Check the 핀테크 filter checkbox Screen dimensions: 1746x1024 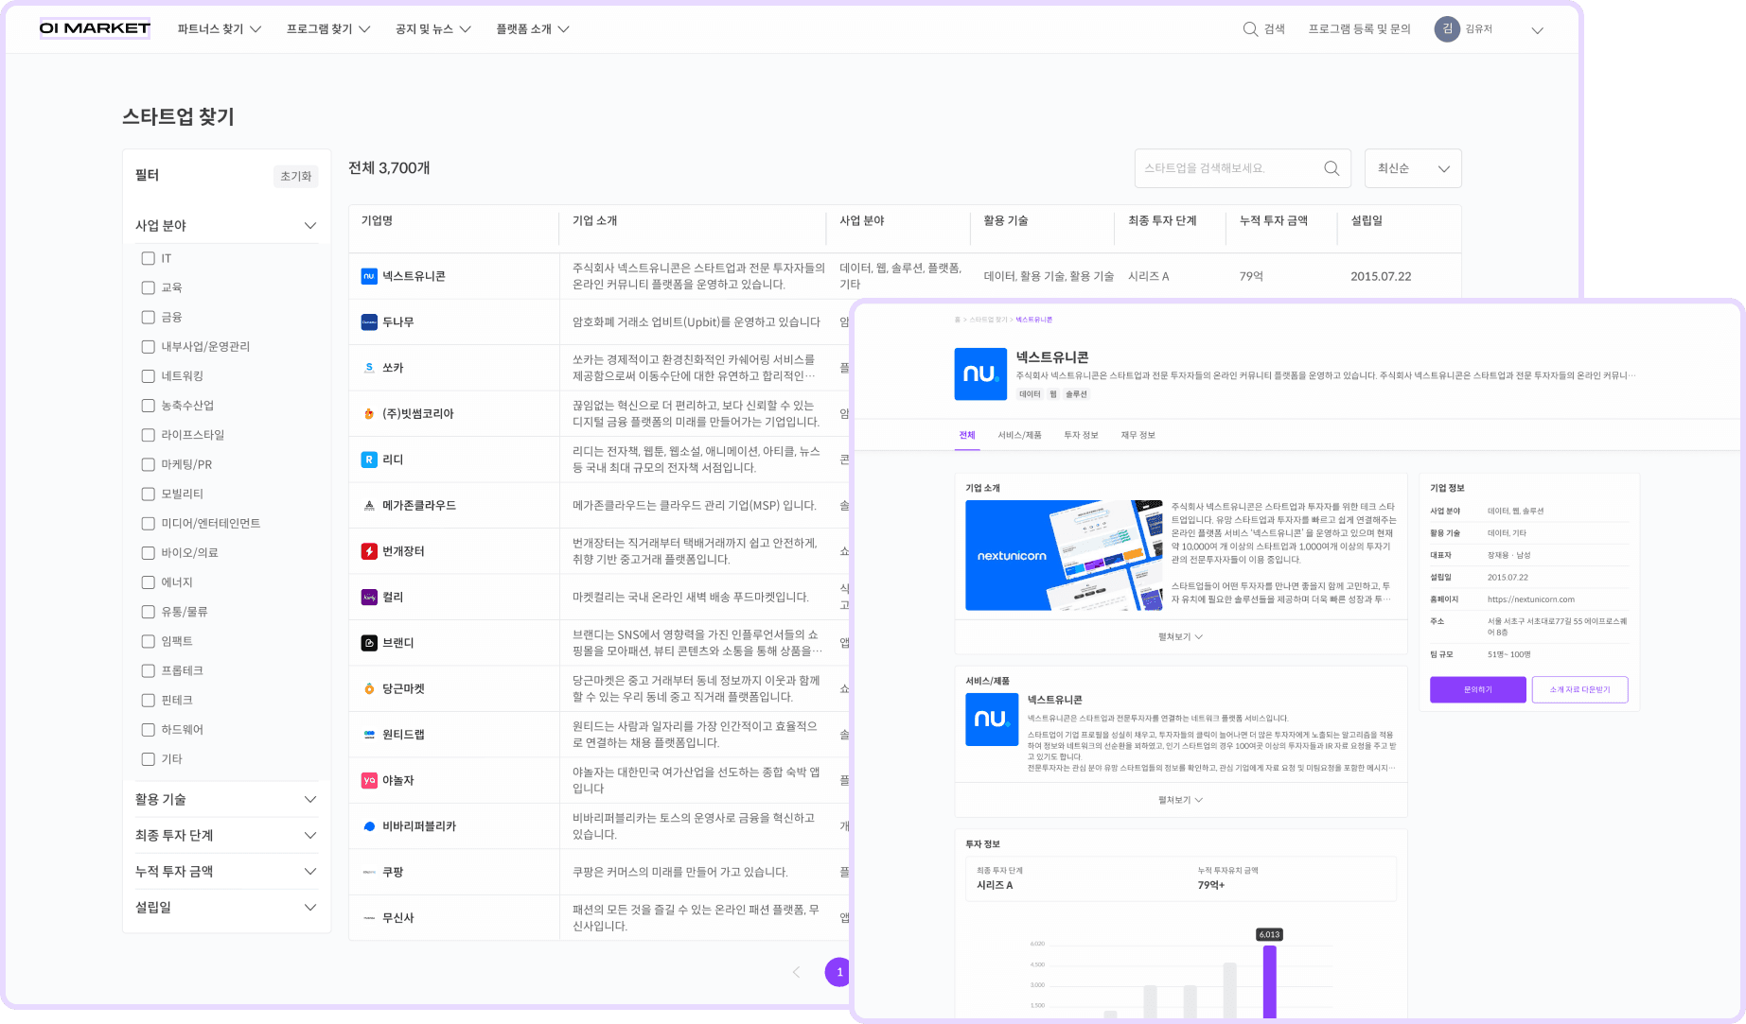coord(148,701)
